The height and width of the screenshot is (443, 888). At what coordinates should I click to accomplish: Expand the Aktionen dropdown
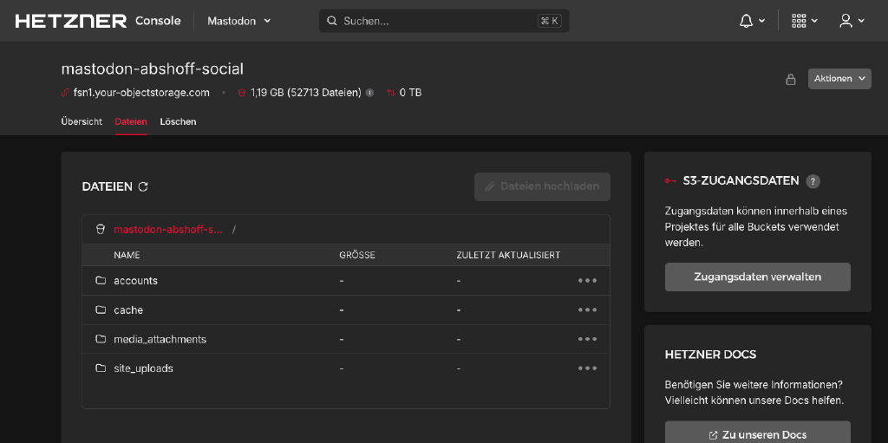pyautogui.click(x=839, y=79)
